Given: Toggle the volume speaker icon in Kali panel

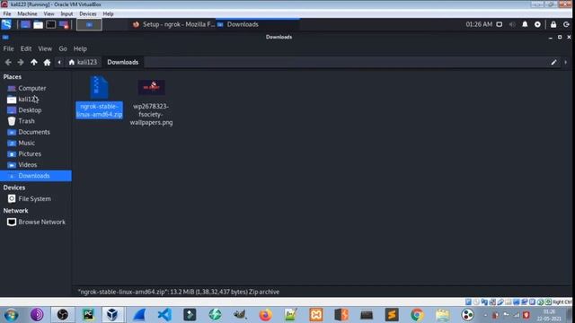Looking at the screenshot, I should click(512, 24).
